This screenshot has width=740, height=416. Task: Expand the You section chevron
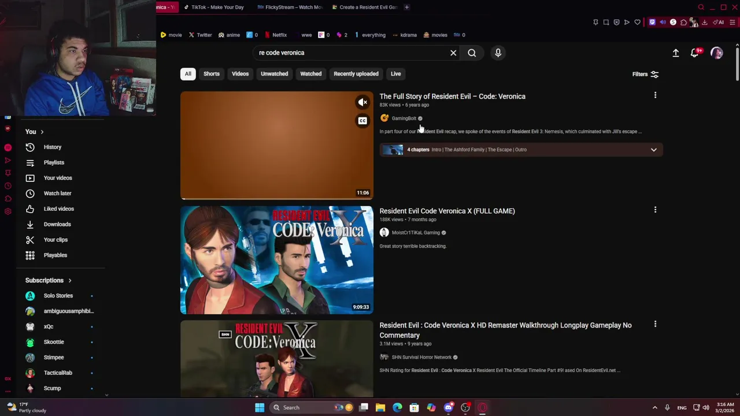click(42, 132)
